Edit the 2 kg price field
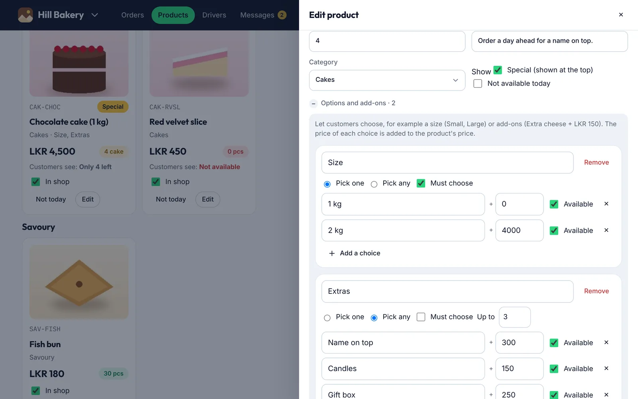 pyautogui.click(x=519, y=231)
